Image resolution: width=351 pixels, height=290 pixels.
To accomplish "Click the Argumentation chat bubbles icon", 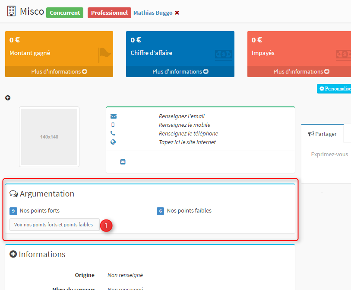I will (x=14, y=194).
